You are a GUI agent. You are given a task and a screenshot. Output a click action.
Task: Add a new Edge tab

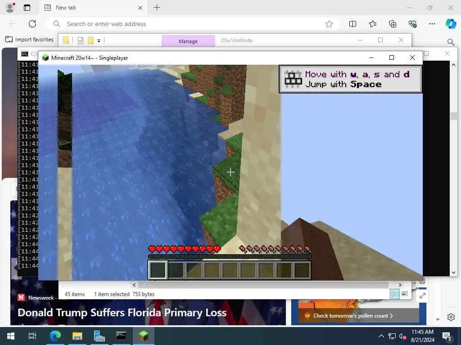(x=157, y=8)
